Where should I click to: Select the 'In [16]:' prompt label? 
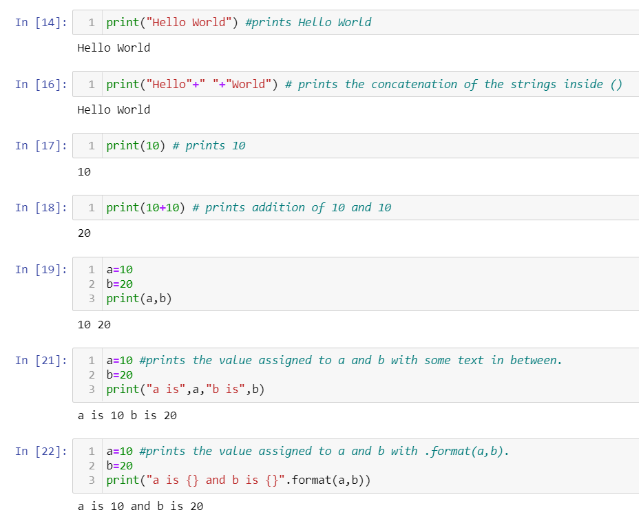41,85
